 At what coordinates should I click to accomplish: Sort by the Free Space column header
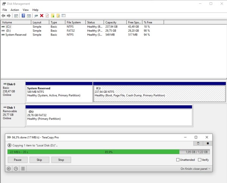[134, 22]
